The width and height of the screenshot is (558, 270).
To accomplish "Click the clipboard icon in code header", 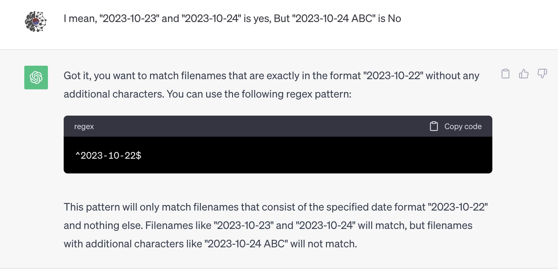I will [x=434, y=126].
